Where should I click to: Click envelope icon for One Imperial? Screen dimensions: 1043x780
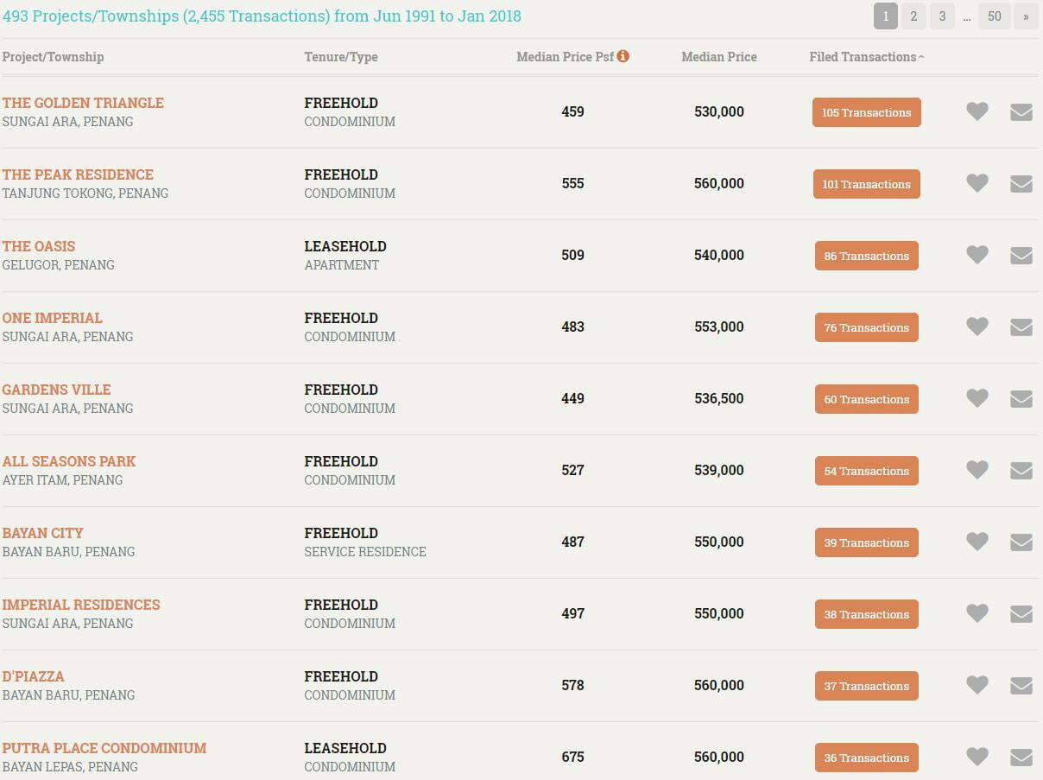click(1021, 327)
